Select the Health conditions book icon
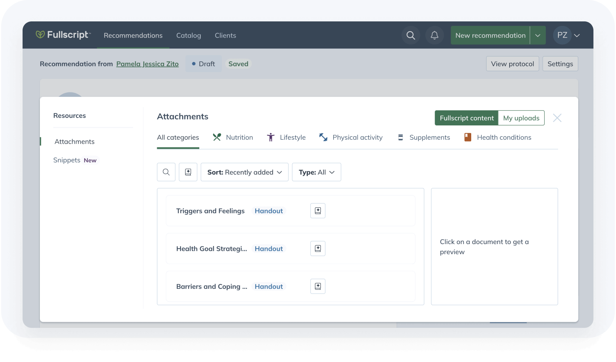This screenshot has width=616, height=362. pos(467,137)
